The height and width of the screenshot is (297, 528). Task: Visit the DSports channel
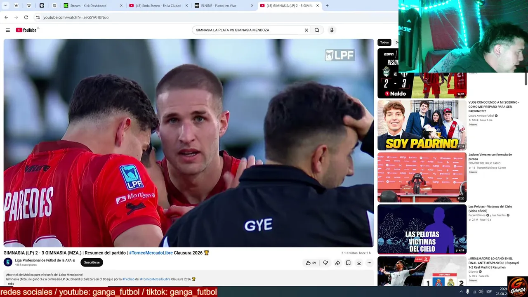tap(473, 272)
